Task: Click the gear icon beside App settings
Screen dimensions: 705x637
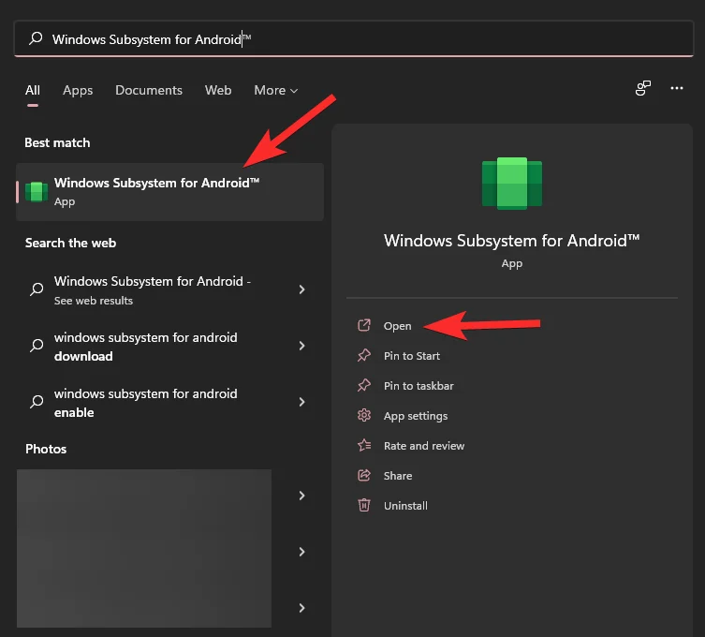Action: tap(364, 415)
